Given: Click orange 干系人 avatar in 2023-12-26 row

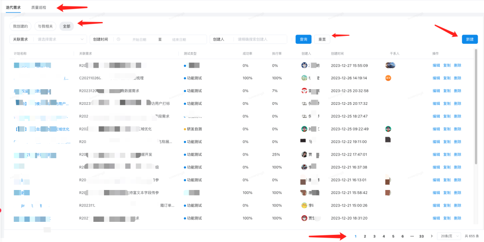Looking at the screenshot, I should [x=388, y=78].
